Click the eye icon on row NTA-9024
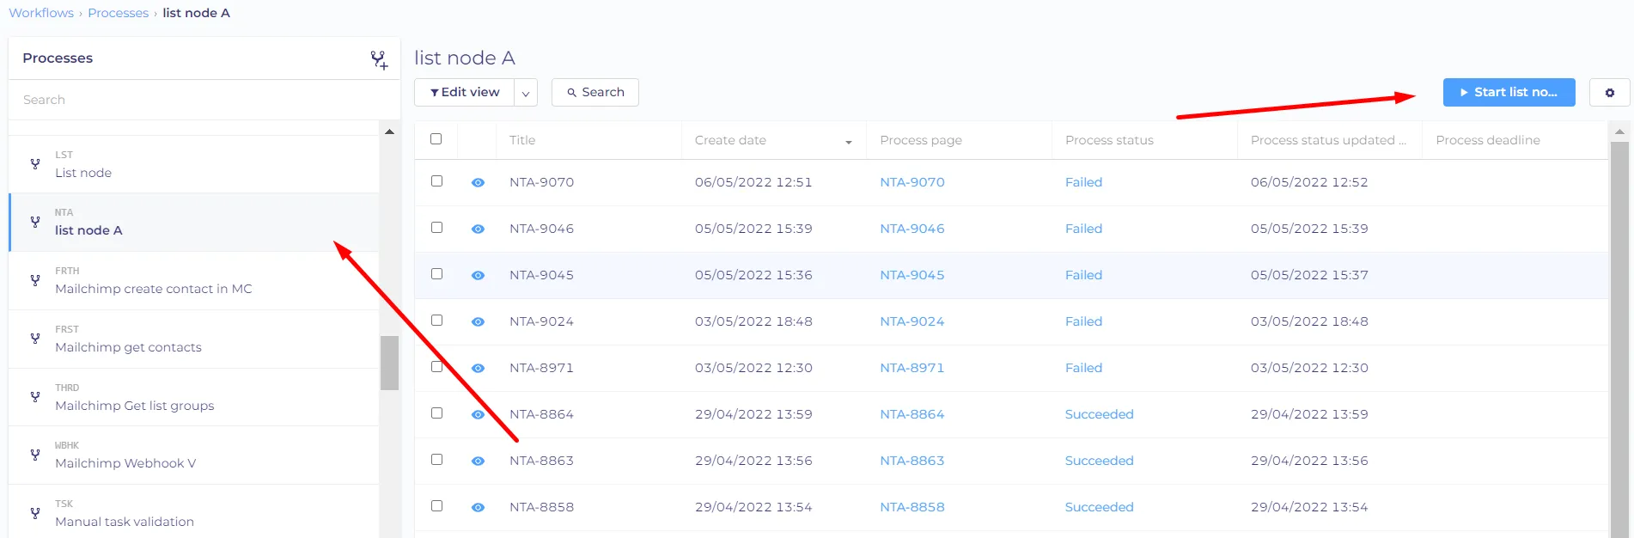1634x538 pixels. 479,321
